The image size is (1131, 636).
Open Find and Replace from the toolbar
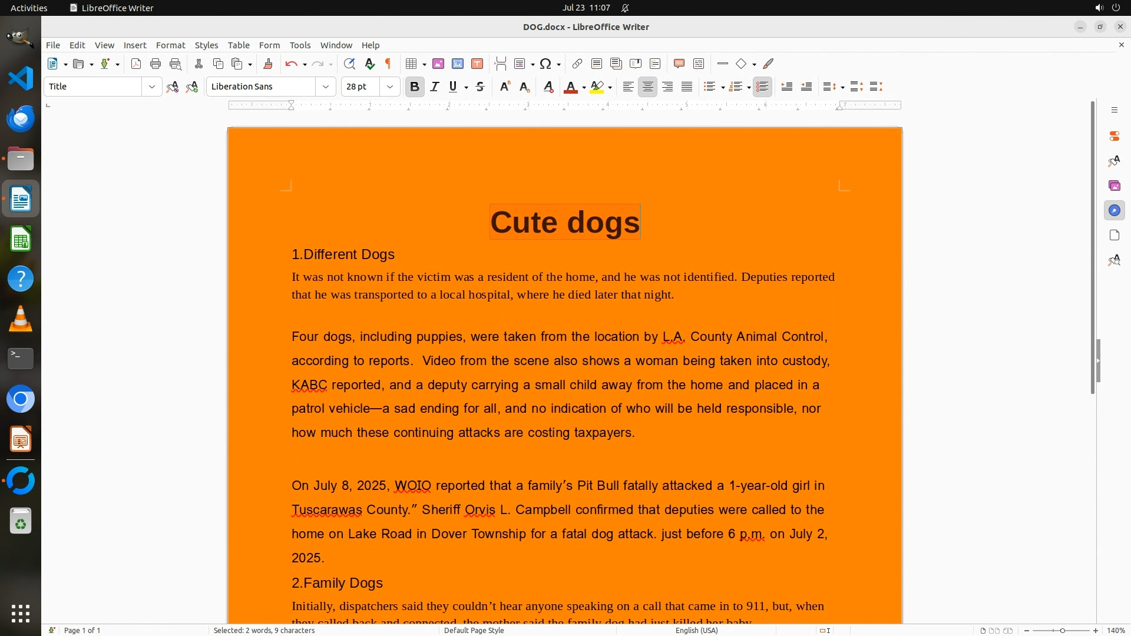point(349,64)
